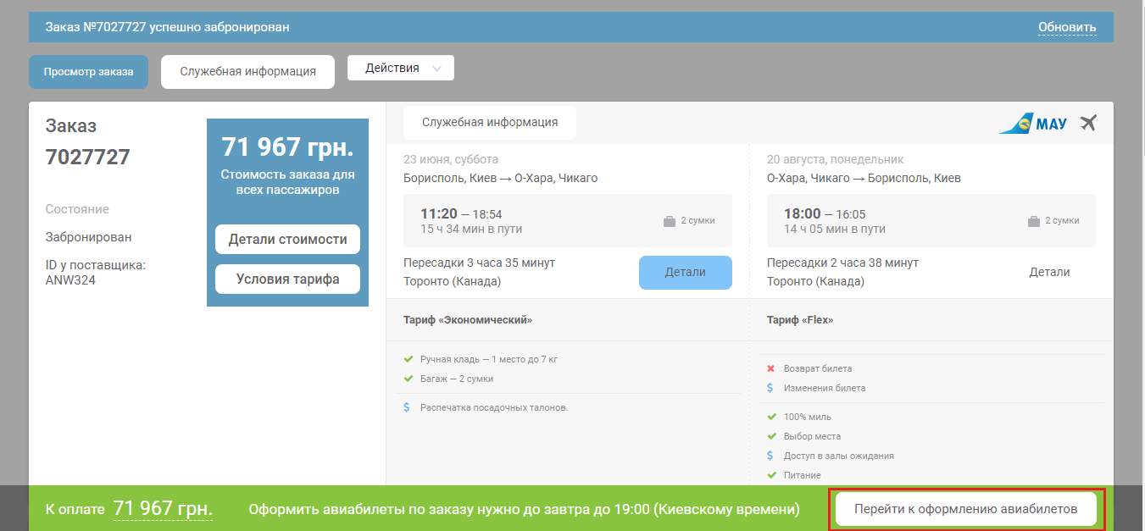Click the Детали стоимости button

coord(287,240)
